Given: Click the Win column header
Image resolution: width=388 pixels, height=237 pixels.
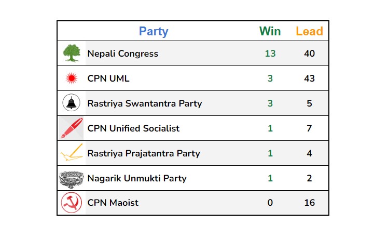Looking at the screenshot, I should 270,31.
